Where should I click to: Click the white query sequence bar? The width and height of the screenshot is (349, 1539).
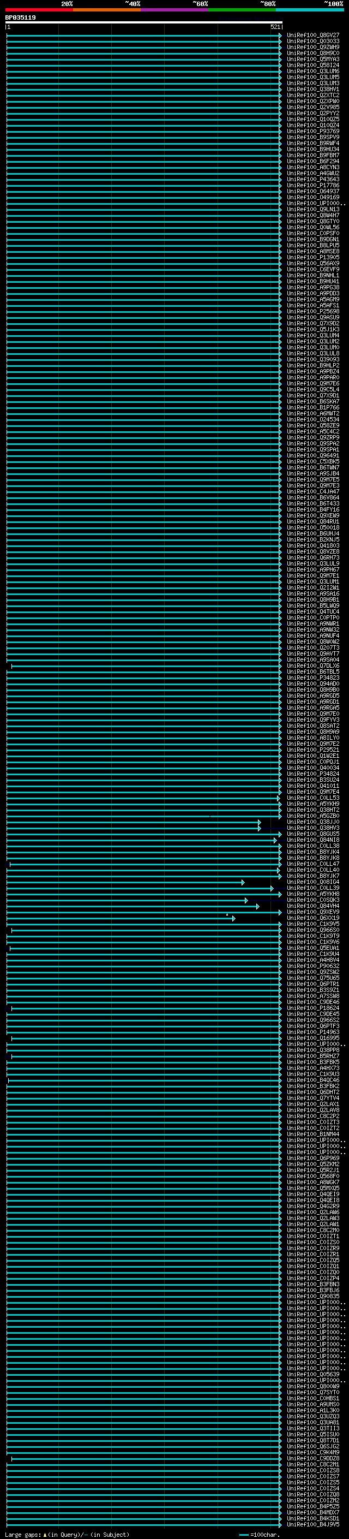point(144,22)
